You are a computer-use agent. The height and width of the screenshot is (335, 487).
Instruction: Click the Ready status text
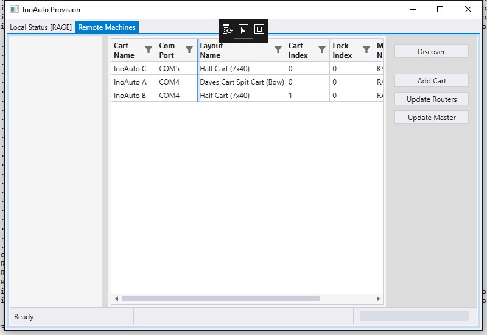coord(24,317)
